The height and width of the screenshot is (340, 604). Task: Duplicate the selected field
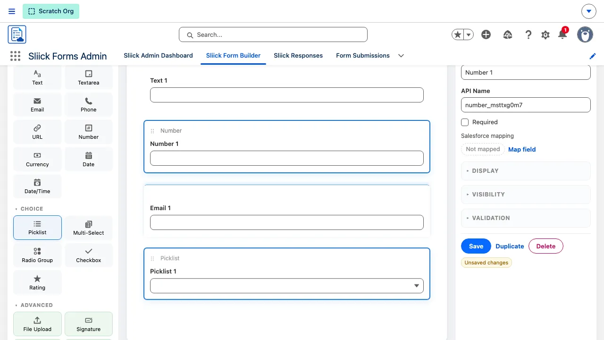point(510,246)
